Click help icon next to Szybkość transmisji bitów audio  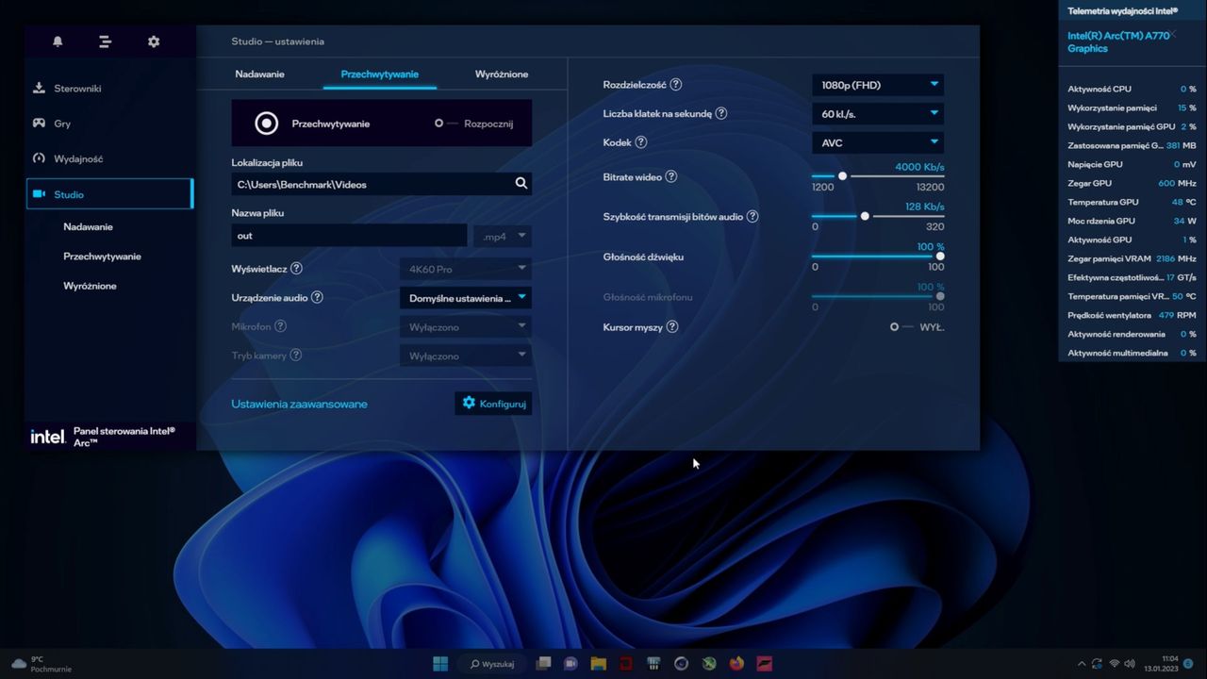[752, 217]
